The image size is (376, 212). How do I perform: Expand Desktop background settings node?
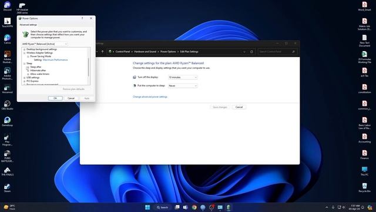[x=24, y=49]
